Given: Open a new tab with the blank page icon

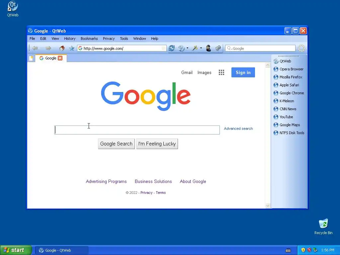Looking at the screenshot, I should coord(31,58).
